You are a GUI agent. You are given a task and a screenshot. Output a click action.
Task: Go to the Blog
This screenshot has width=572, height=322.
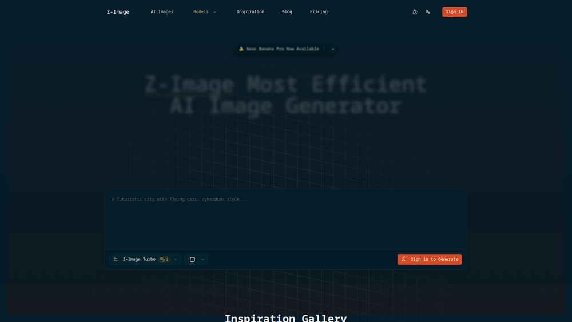(287, 11)
